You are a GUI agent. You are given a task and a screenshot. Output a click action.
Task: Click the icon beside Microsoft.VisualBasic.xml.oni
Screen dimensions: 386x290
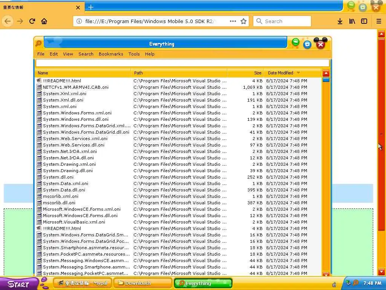coord(39,222)
